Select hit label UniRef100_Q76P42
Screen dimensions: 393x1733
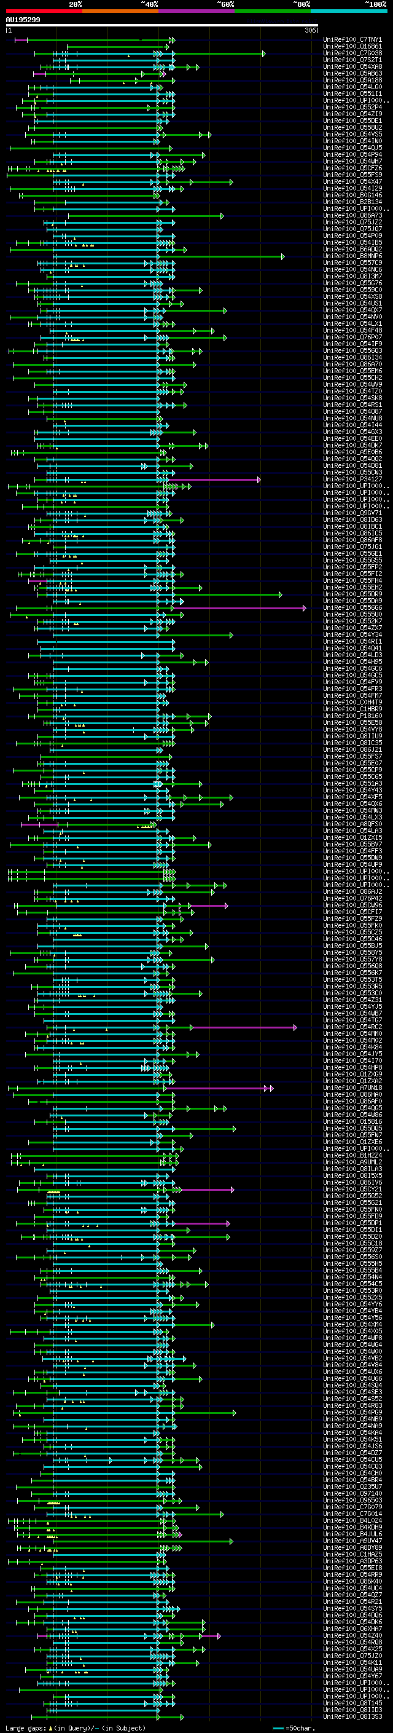(x=352, y=898)
